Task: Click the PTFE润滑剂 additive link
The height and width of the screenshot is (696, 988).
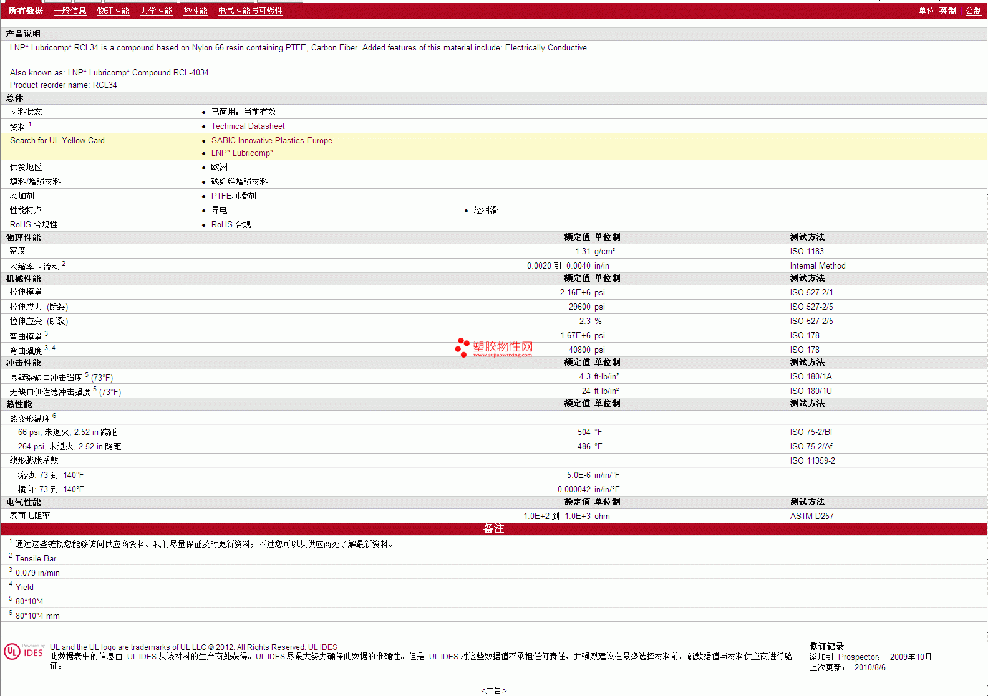Action: point(233,196)
